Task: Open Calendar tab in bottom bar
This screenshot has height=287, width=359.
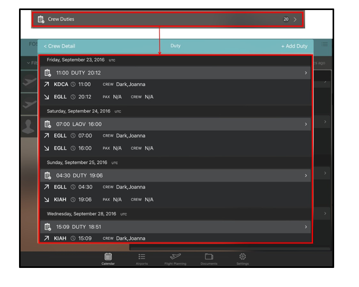Action: pyautogui.click(x=108, y=258)
